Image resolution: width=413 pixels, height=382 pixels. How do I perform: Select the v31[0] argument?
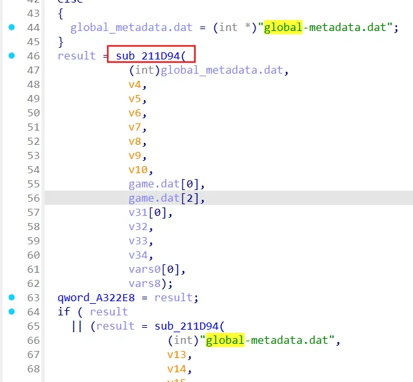click(150, 212)
